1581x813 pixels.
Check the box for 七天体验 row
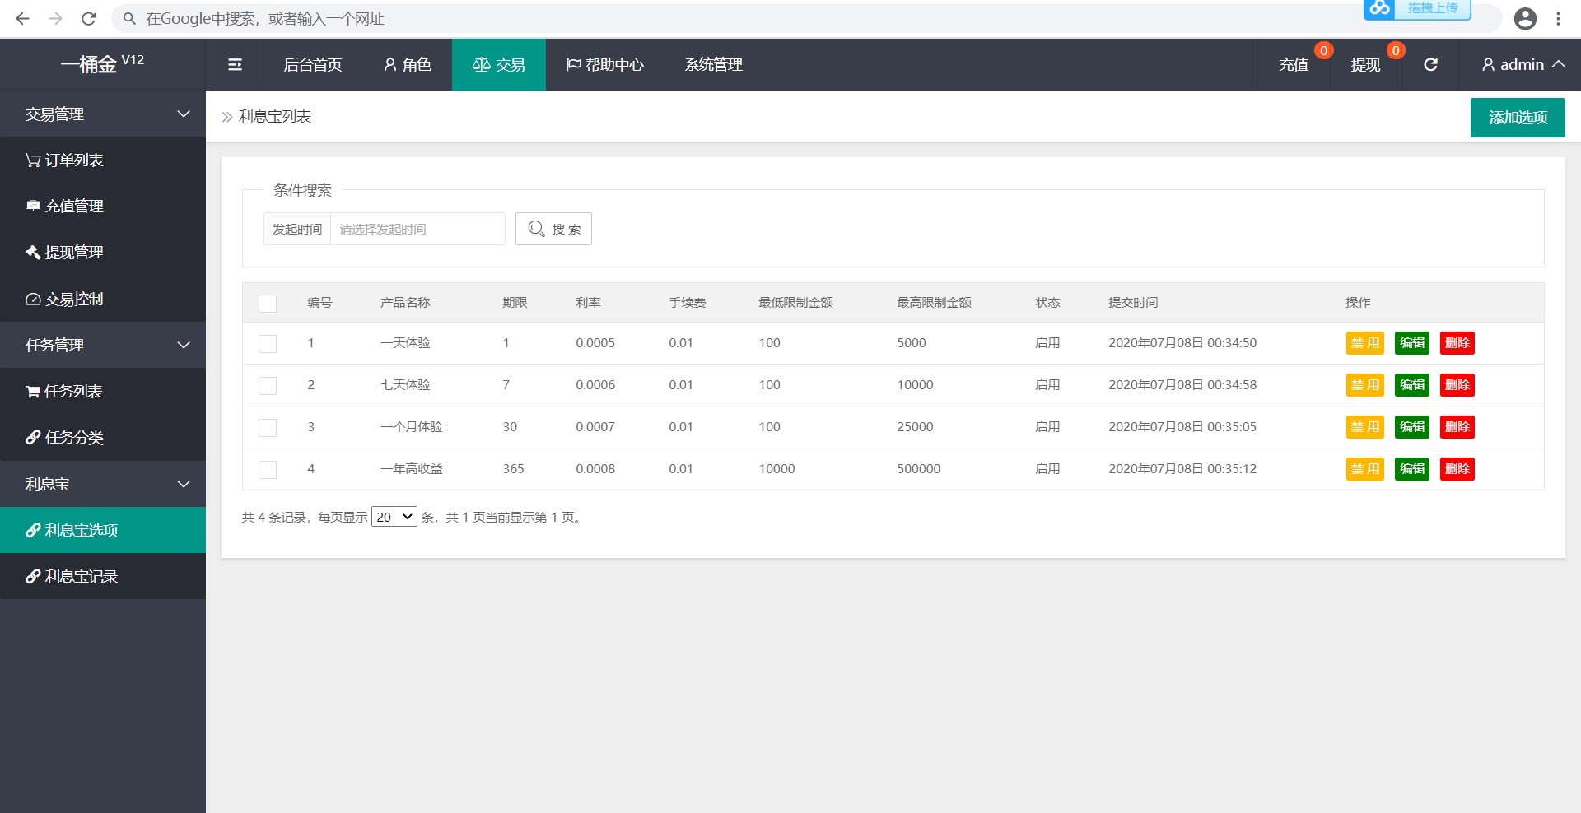coord(268,385)
